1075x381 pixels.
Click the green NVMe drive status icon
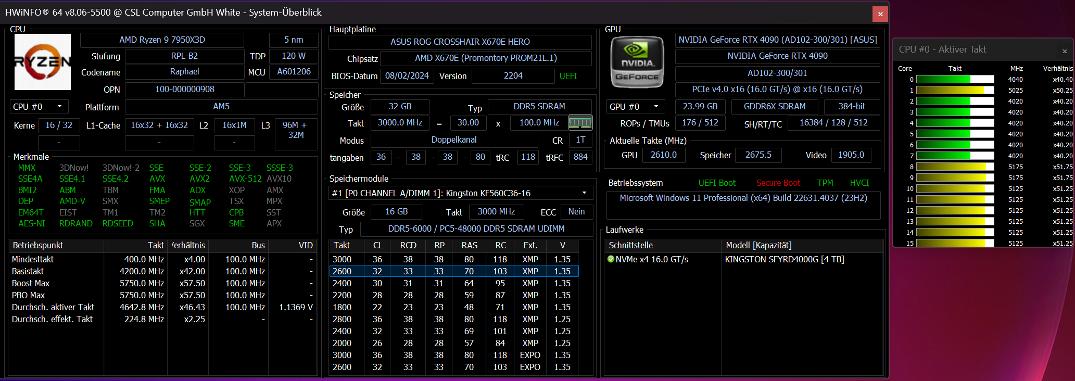coord(611,259)
